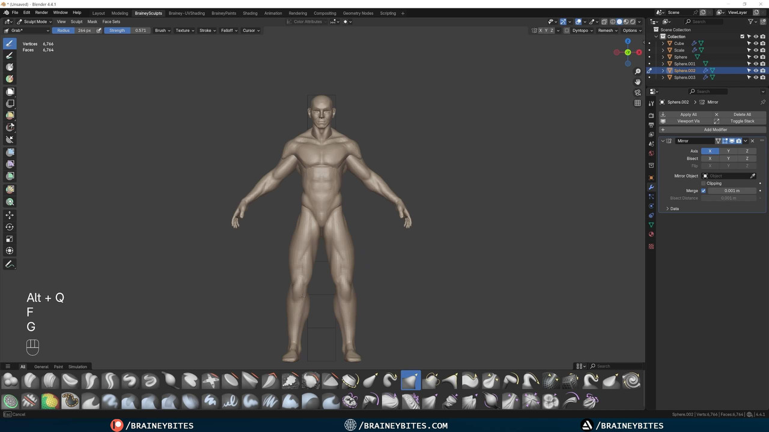This screenshot has height=432, width=769.
Task: Open the Render menu in the top bar
Action: point(41,13)
